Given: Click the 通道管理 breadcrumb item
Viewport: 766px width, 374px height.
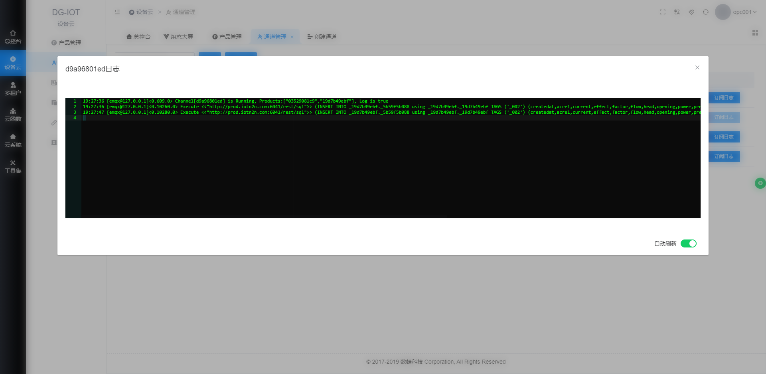Looking at the screenshot, I should tap(181, 12).
